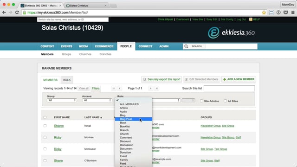This screenshot has height=167, width=297.
Task: Click the View all button
Action: 84,89
